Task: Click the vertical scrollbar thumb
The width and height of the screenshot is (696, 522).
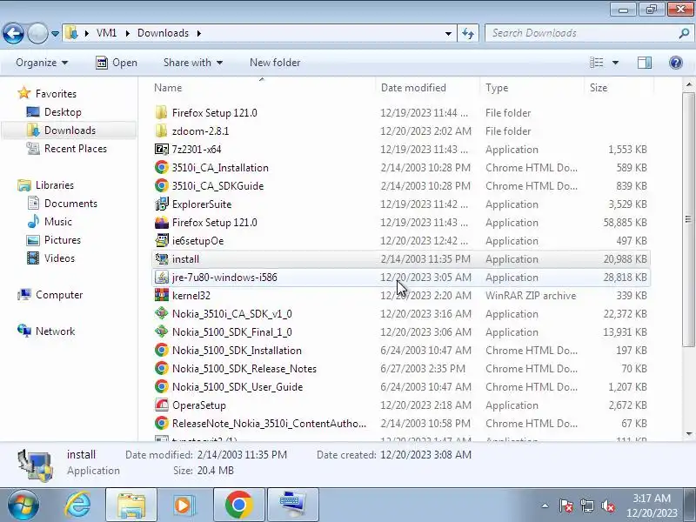Action: point(688,219)
